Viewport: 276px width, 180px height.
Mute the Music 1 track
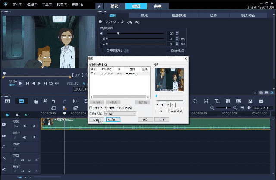22,171
